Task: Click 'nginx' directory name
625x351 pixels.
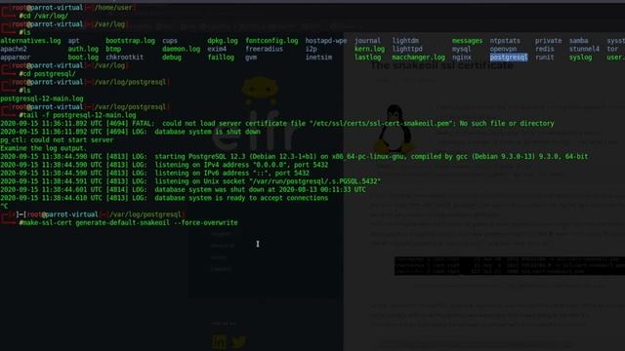Action: tap(462, 58)
